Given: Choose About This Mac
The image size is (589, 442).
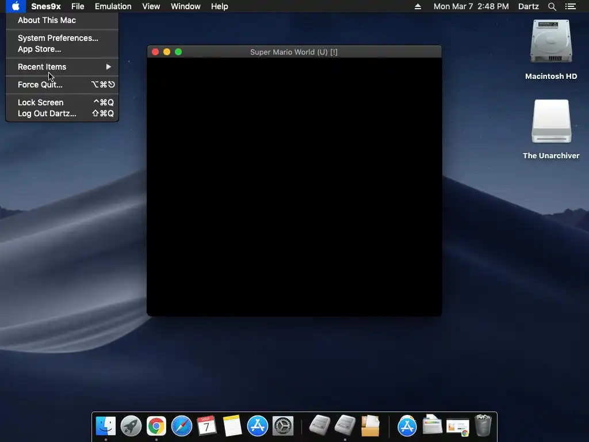Looking at the screenshot, I should 62,20.
